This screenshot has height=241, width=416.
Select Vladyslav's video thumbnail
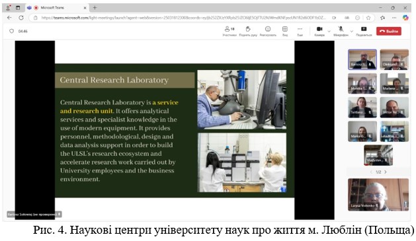click(378, 155)
